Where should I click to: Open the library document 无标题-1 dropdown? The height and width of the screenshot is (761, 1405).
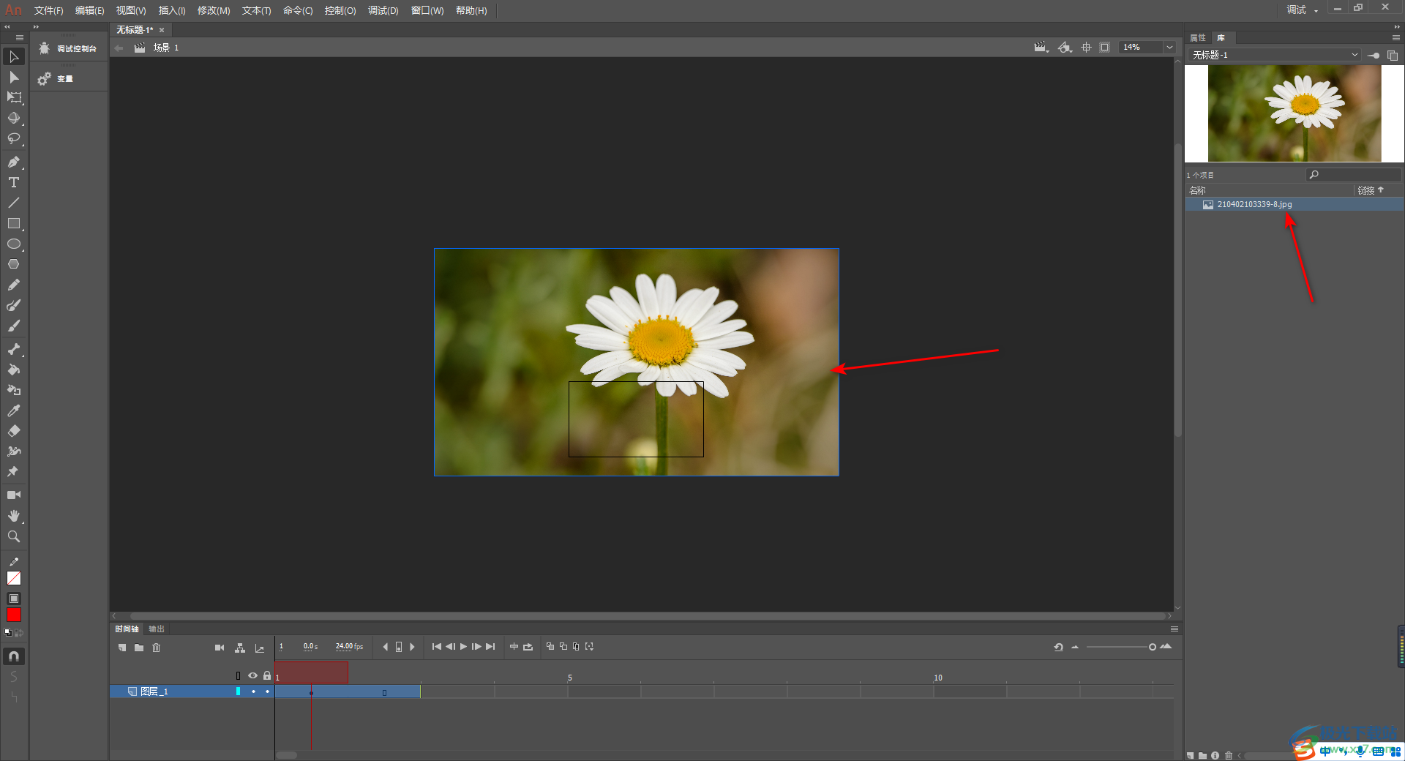[1275, 56]
